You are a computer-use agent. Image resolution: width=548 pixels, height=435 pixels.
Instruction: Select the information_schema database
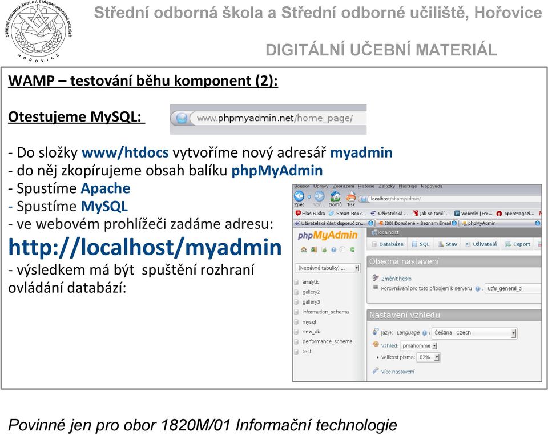325,312
